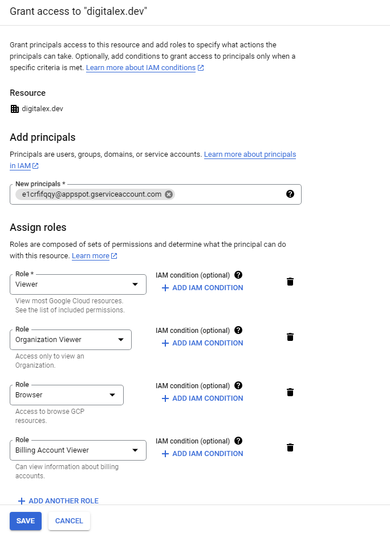This screenshot has height=533, width=390.
Task: Add IAM condition to Organization Viewer
Action: [x=202, y=343]
